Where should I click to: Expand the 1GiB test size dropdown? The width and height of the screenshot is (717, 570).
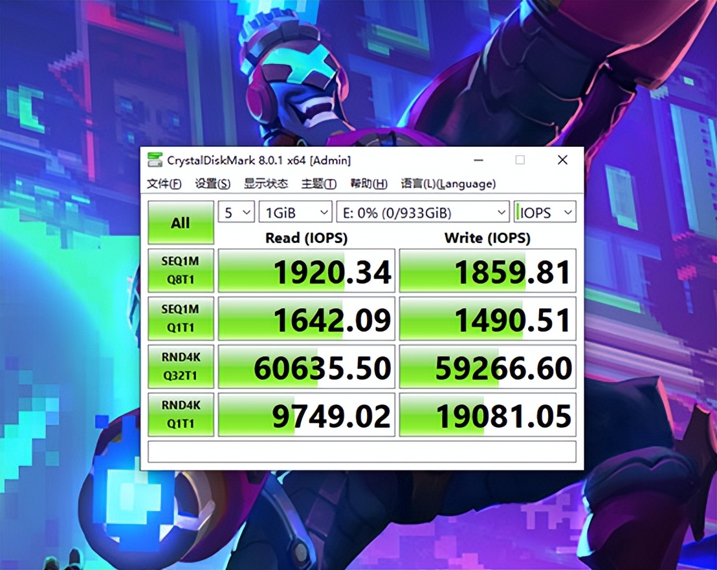(x=295, y=212)
